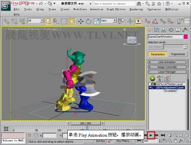Toggle the Window/Crossing selection button
This screenshot has width=191, height=145.
tap(72, 21)
